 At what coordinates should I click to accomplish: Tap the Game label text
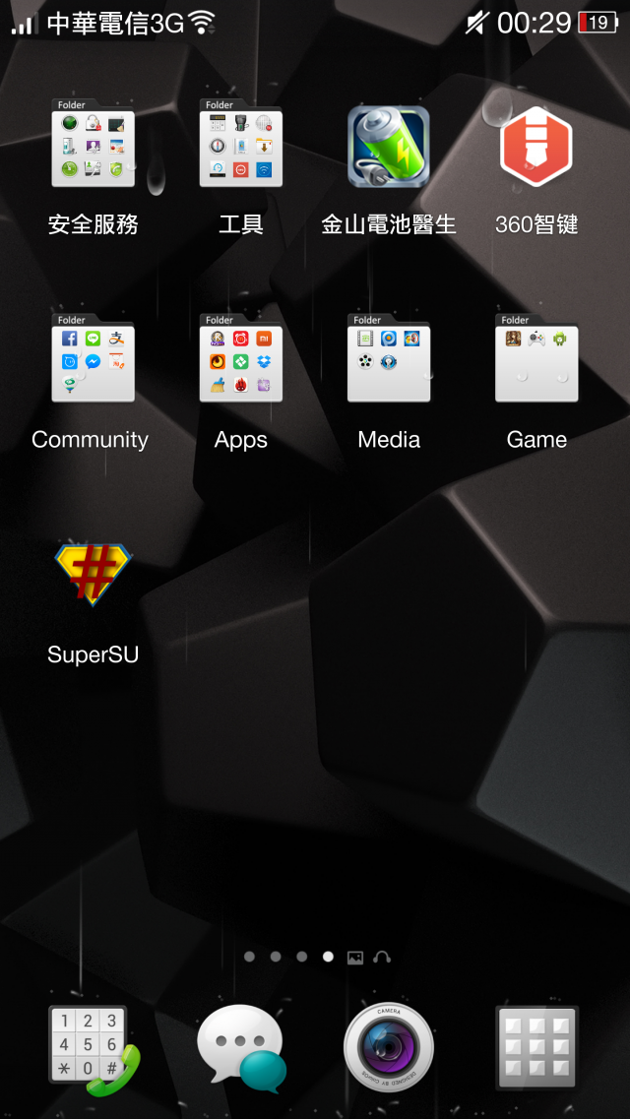(536, 439)
